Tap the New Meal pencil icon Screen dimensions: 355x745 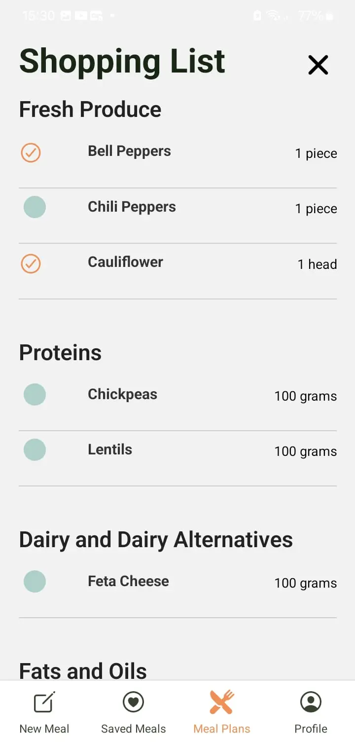pos(44,702)
